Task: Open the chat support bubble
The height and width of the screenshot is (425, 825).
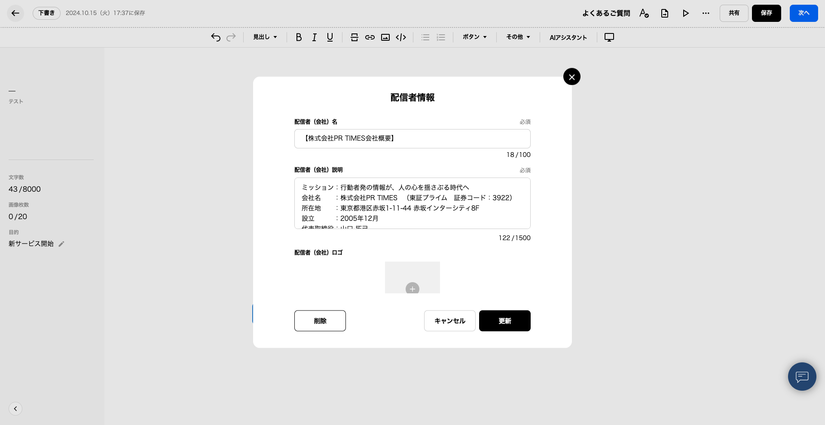Action: (802, 377)
